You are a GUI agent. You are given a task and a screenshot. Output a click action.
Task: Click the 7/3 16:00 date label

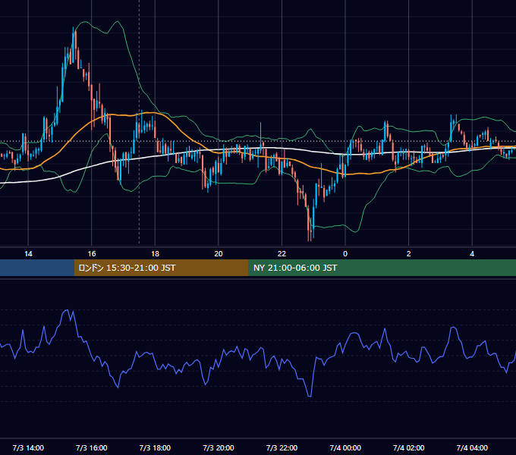[92, 447]
